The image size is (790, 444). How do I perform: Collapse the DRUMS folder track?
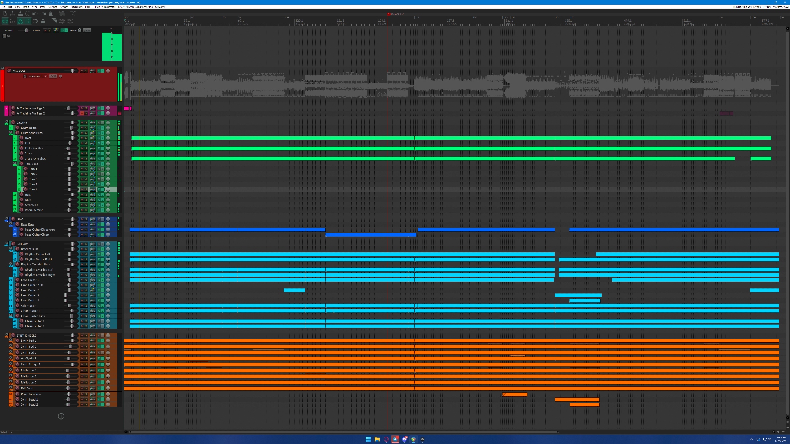coord(6,122)
